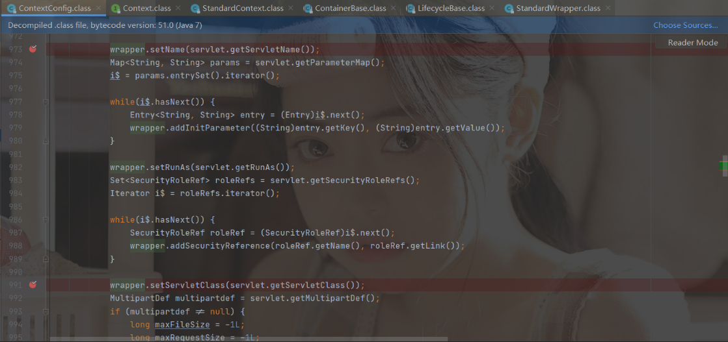Click the StandardContext class file icon
Screen dimensions: 728x342
[195, 8]
